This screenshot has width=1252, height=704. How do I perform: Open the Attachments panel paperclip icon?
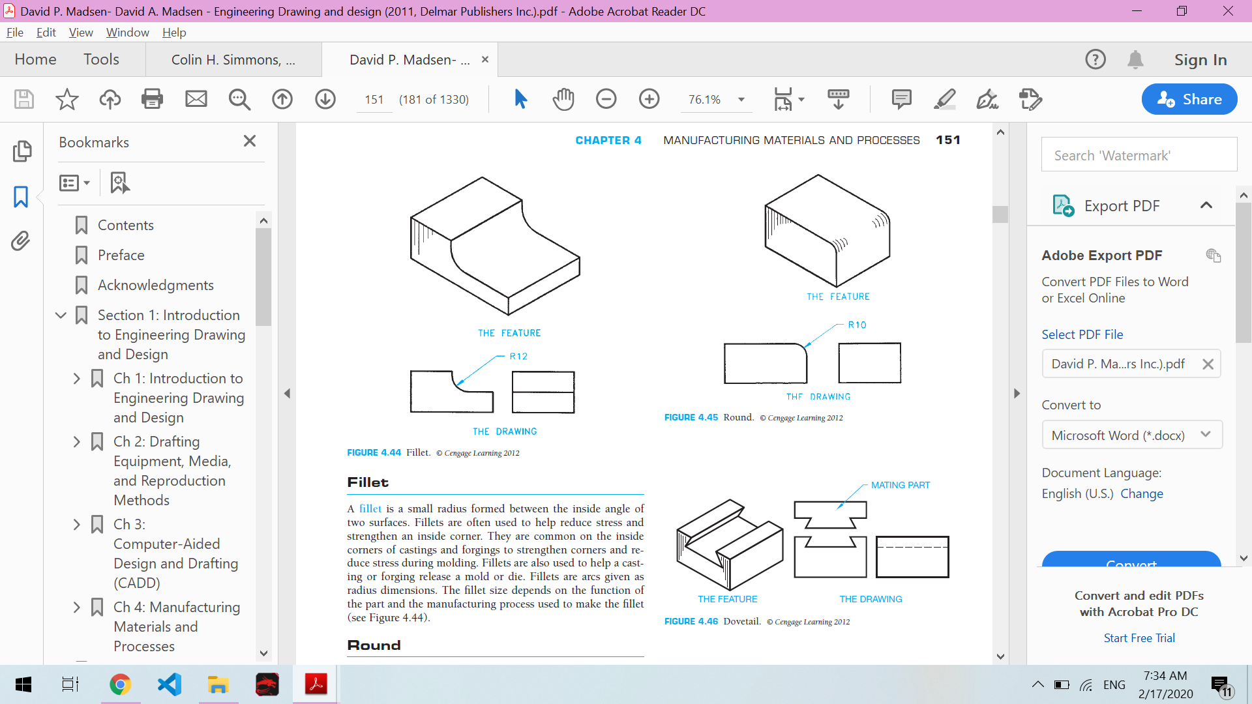21,241
